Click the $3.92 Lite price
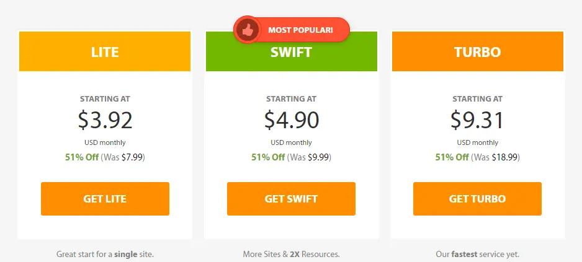Viewport: 582px width, 262px height. point(105,120)
